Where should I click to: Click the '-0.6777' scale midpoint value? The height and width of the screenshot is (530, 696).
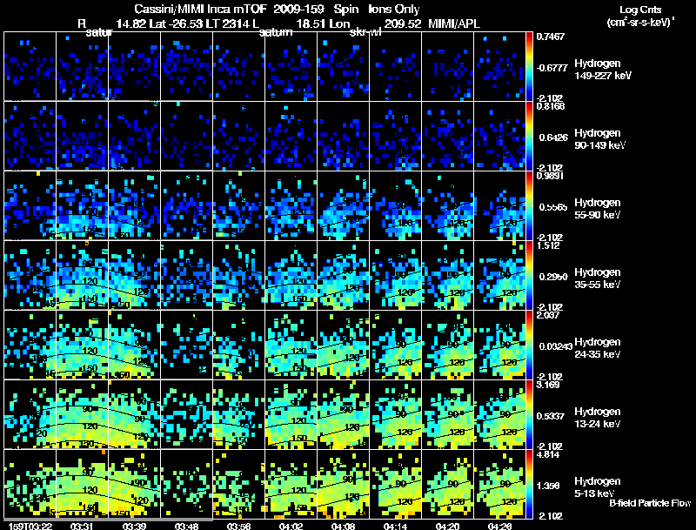click(x=552, y=68)
